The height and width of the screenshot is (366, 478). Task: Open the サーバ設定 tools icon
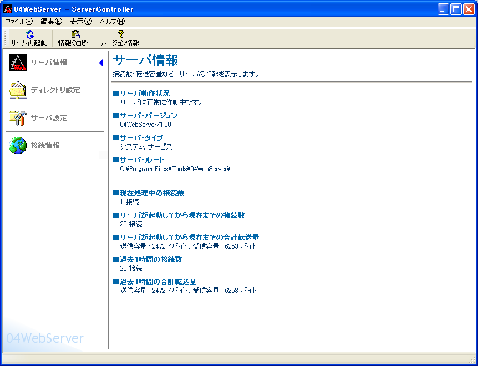(18, 118)
